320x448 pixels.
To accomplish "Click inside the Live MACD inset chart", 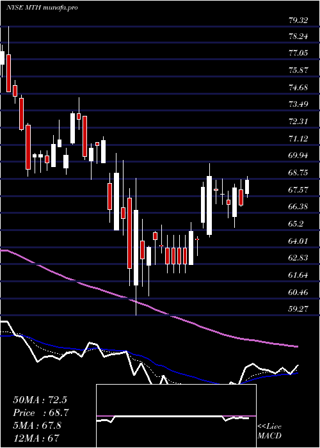I will (x=176, y=416).
